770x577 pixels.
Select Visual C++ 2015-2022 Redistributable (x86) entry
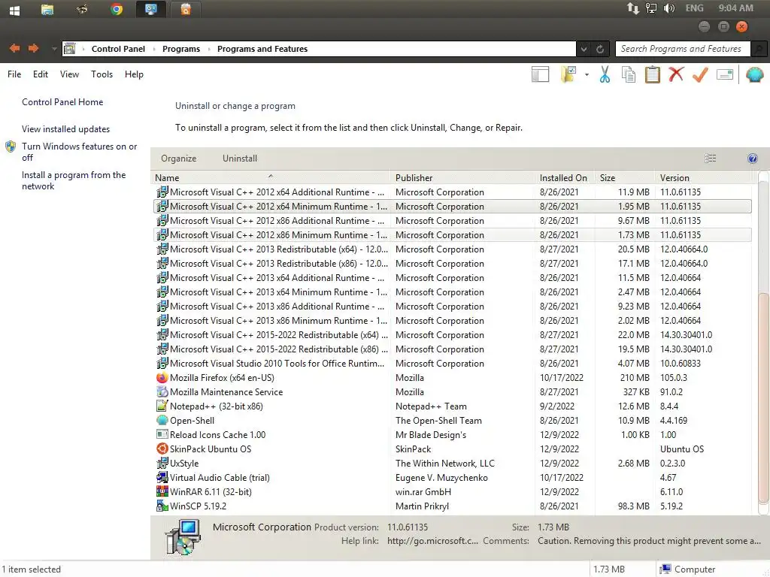tap(452, 349)
